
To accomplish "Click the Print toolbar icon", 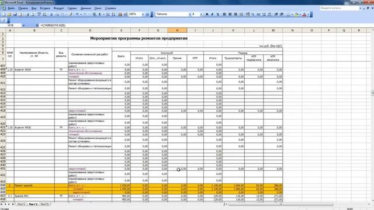I will [x=27, y=15].
